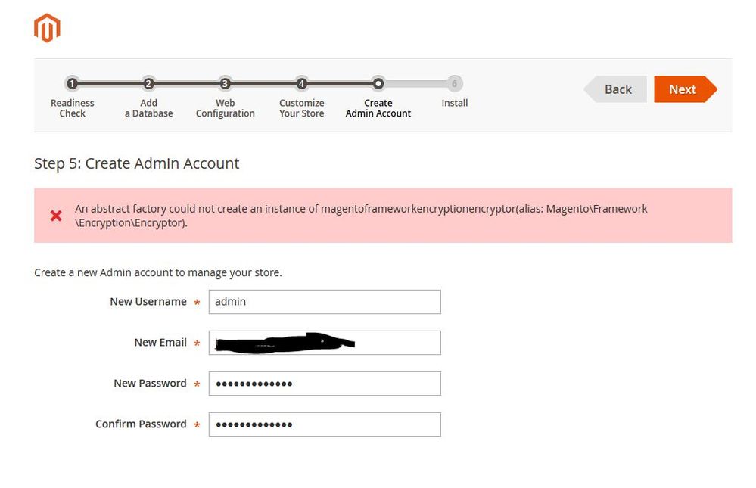Select step 2 circle in progress bar

pyautogui.click(x=148, y=84)
